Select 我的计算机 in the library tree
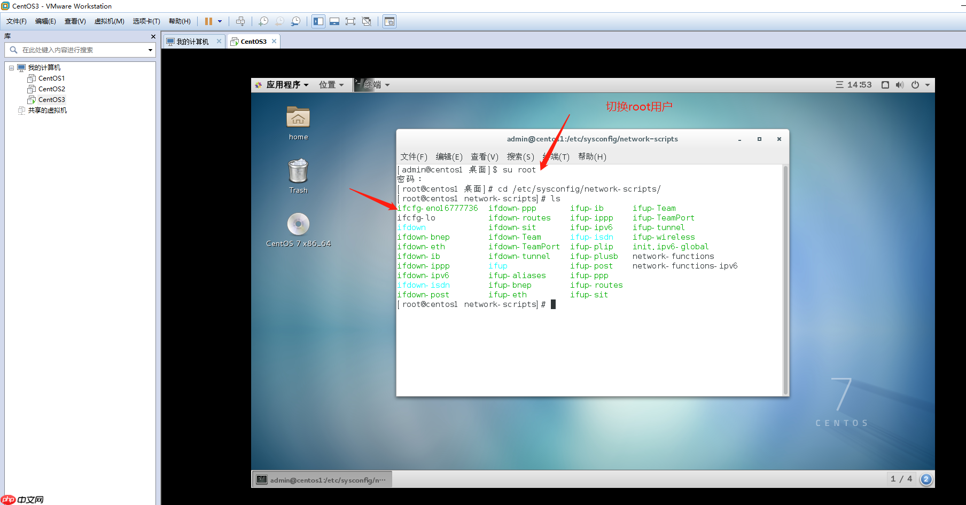Viewport: 966px width, 505px height. (44, 68)
